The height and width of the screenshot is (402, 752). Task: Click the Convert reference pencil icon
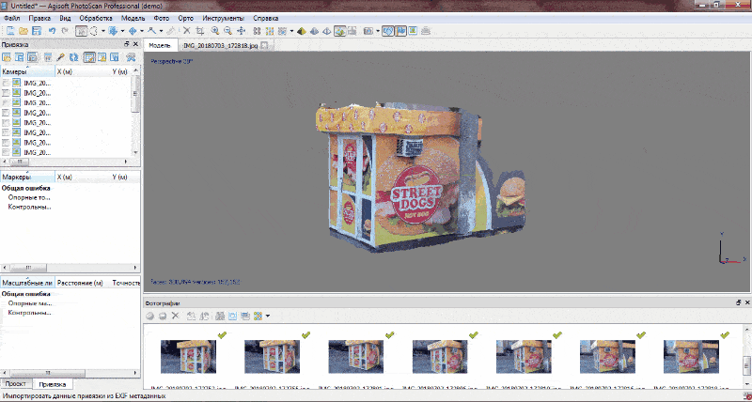click(x=60, y=57)
